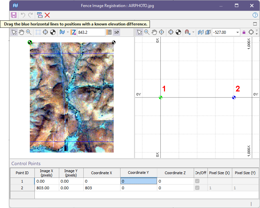This screenshot has height=208, width=260.
Task: Click the Control Points panel title
Action: point(26,163)
